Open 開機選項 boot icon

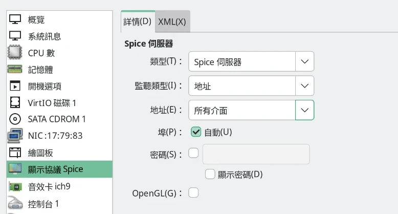[15, 86]
